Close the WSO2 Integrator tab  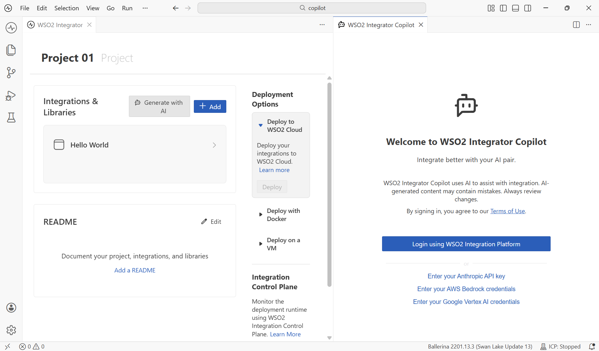point(89,25)
